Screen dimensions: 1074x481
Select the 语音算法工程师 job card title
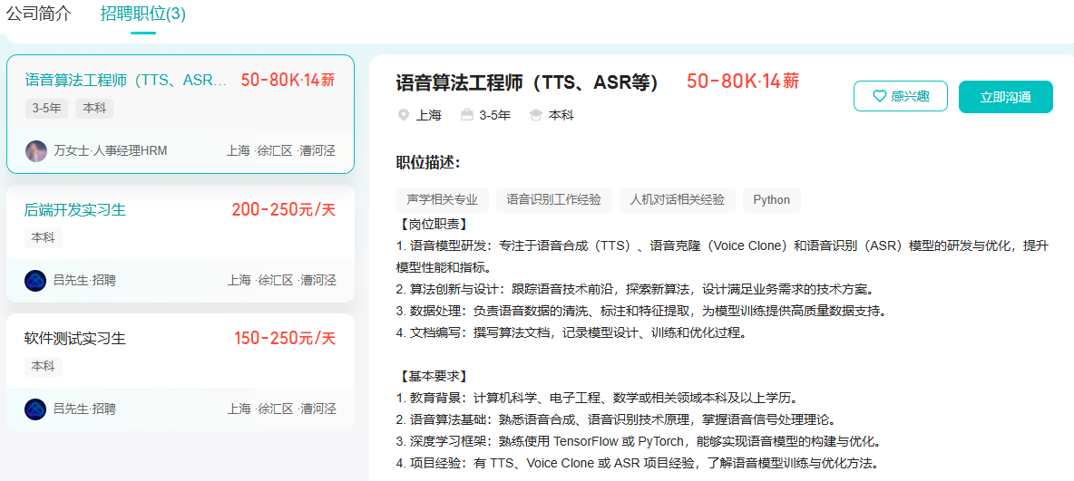coord(126,80)
